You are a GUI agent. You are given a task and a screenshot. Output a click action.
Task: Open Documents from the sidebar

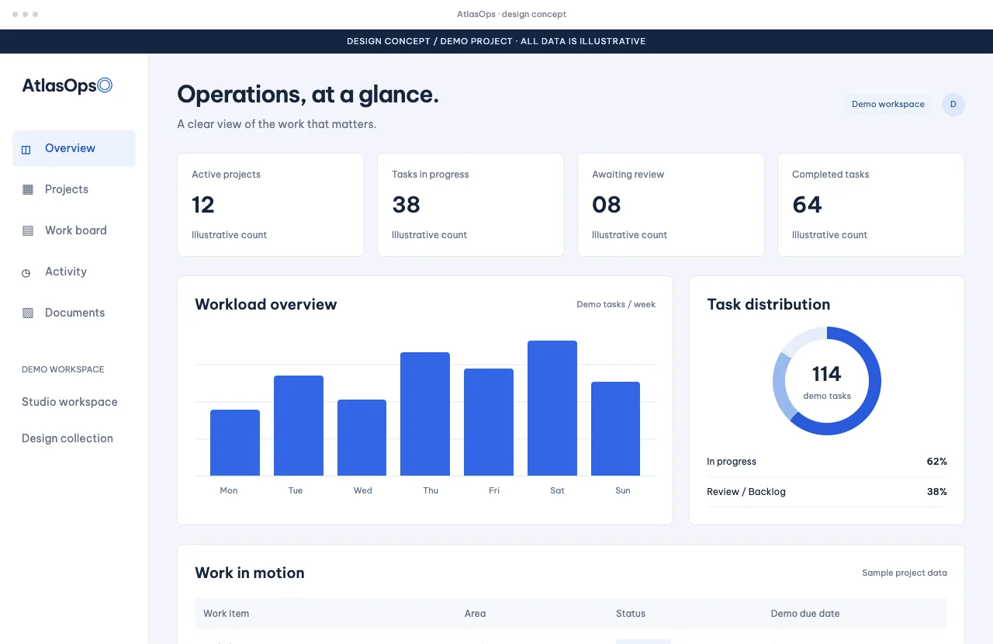click(74, 313)
